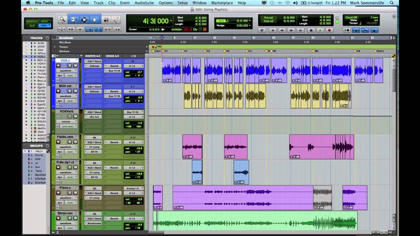Image resolution: width=420 pixels, height=236 pixels.
Task: Enable Shuffle edit mode
Action: click(32, 21)
